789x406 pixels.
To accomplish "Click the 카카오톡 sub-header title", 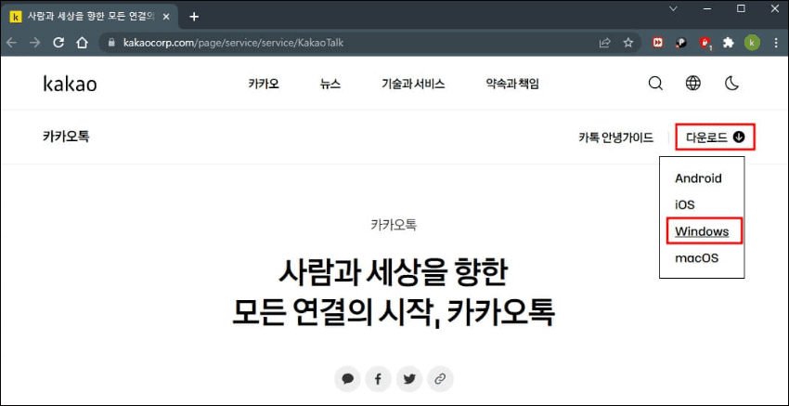I will tap(66, 137).
